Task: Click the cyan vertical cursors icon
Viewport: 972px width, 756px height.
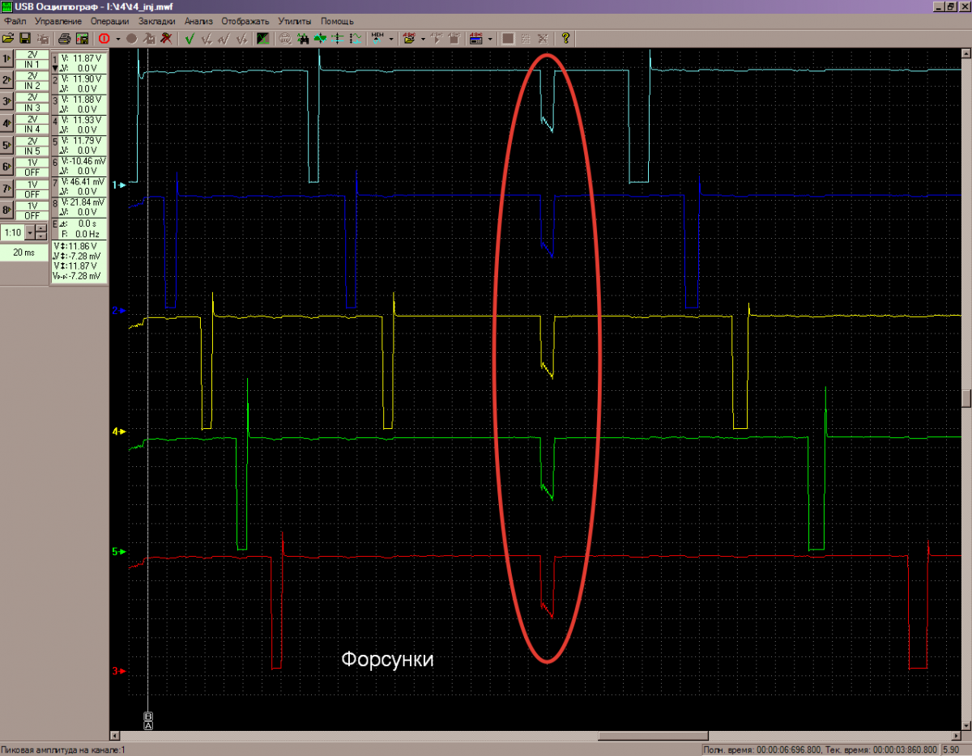Action: (x=337, y=38)
